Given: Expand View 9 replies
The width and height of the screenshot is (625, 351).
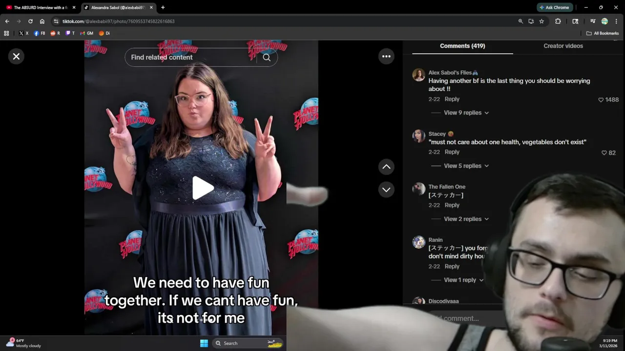Looking at the screenshot, I should [x=466, y=113].
